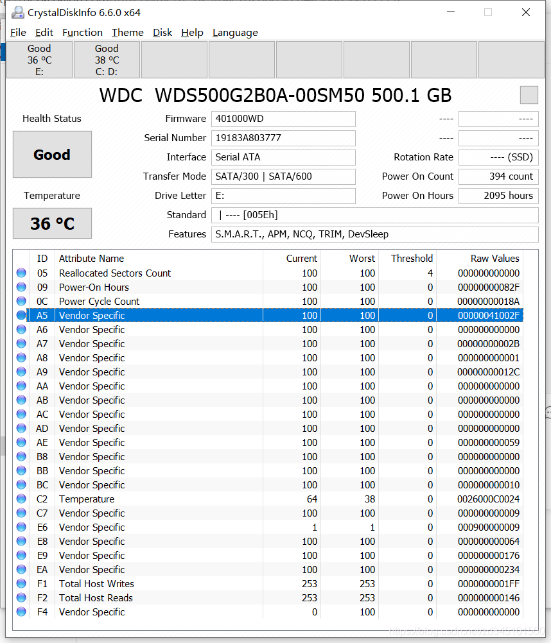Click status icon for selected A5 row

tap(21, 315)
